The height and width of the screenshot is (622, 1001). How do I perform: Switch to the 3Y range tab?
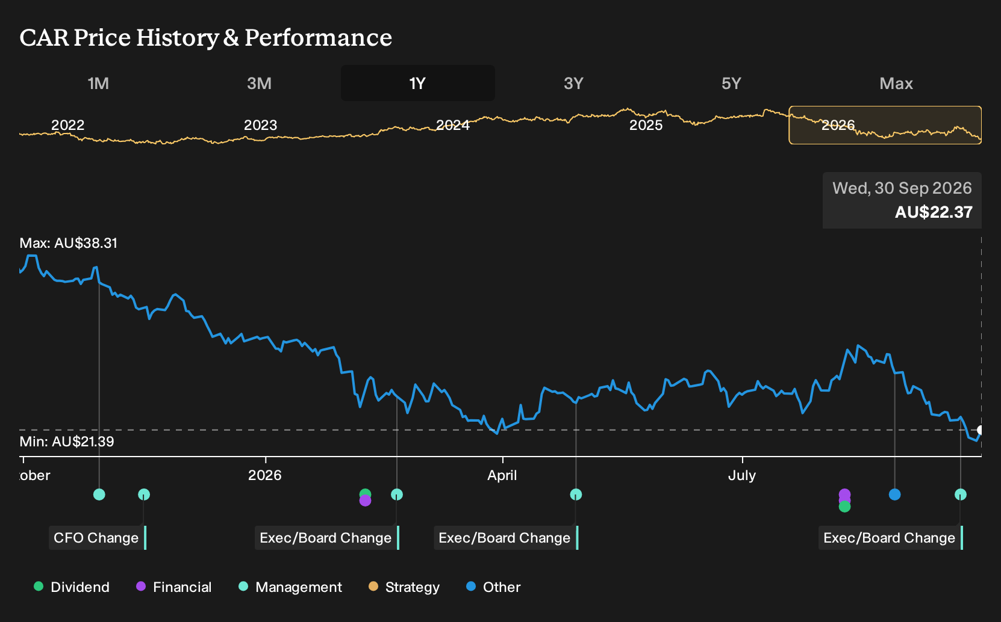573,83
